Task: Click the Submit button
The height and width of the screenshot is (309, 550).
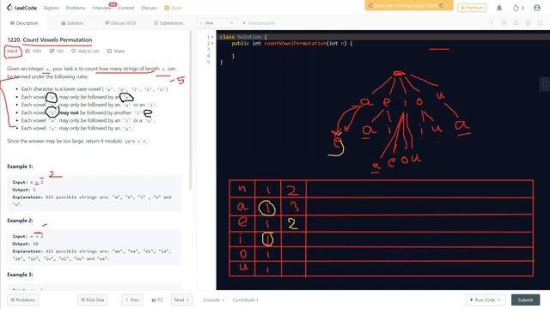Action: tap(525, 300)
